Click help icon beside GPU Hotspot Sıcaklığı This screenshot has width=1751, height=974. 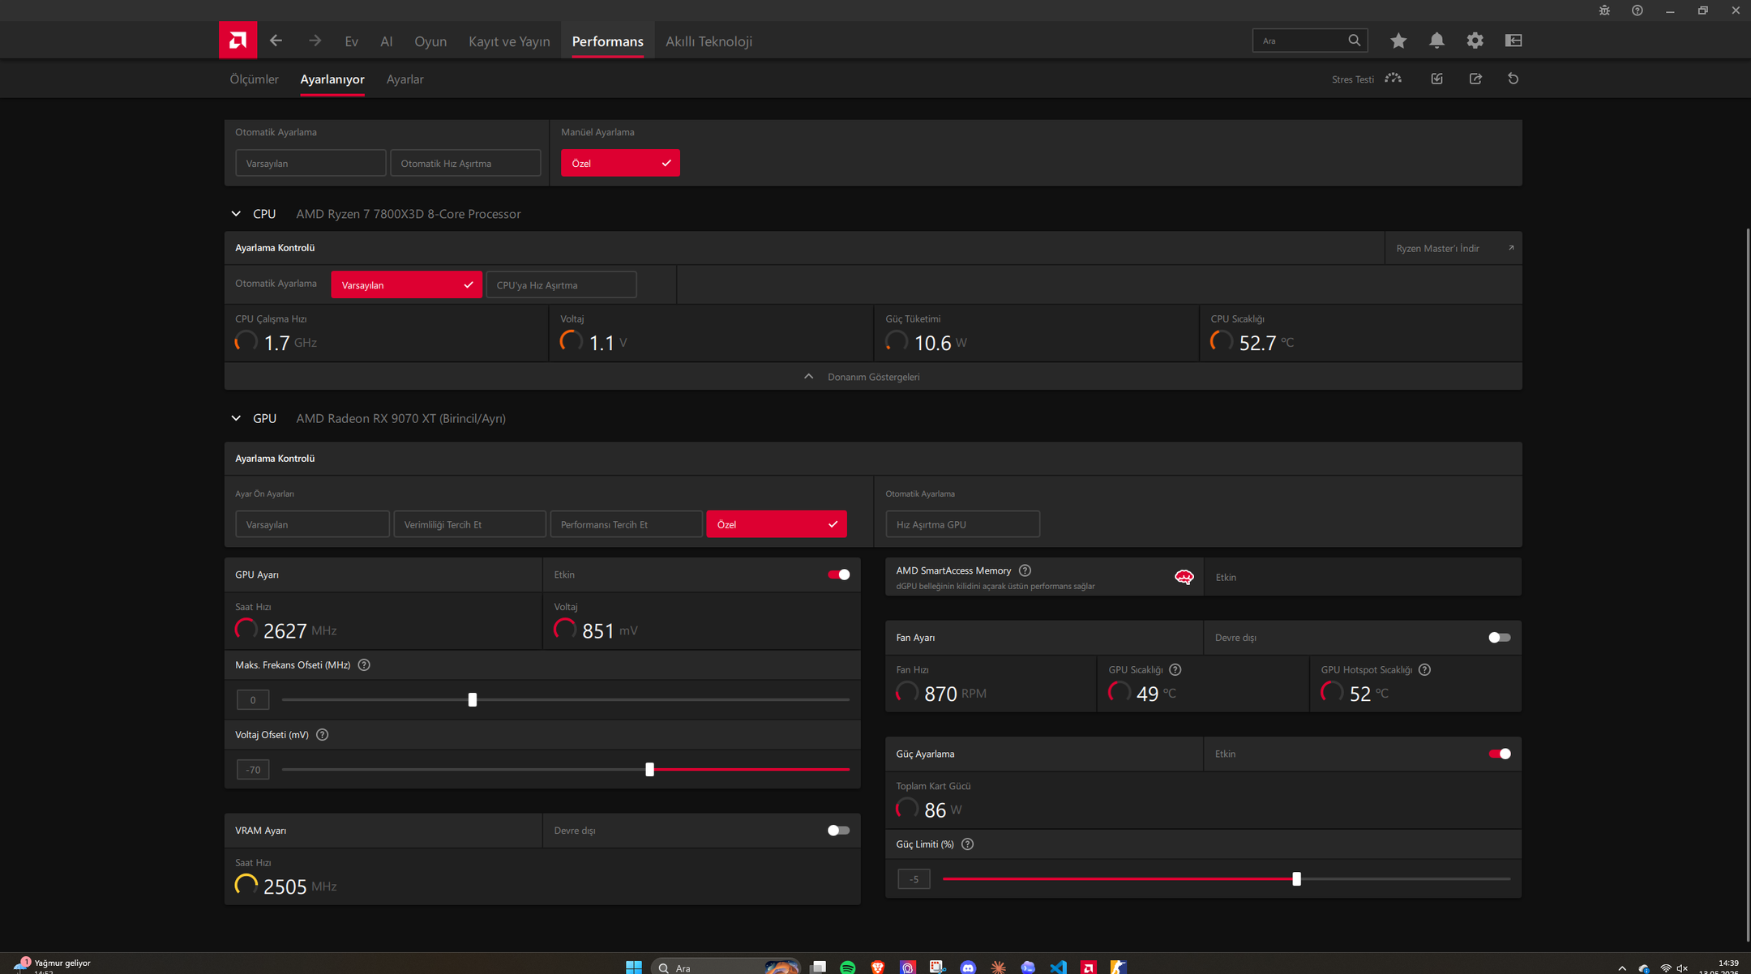(x=1425, y=670)
